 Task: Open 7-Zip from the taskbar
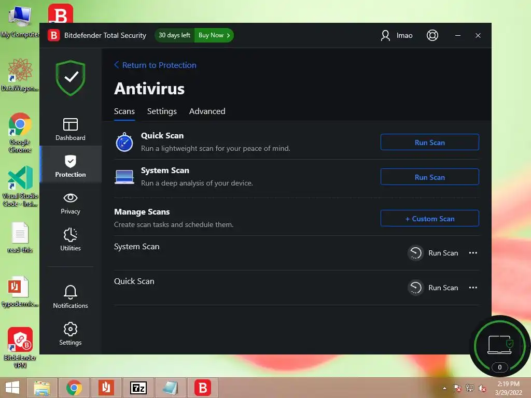tap(138, 388)
